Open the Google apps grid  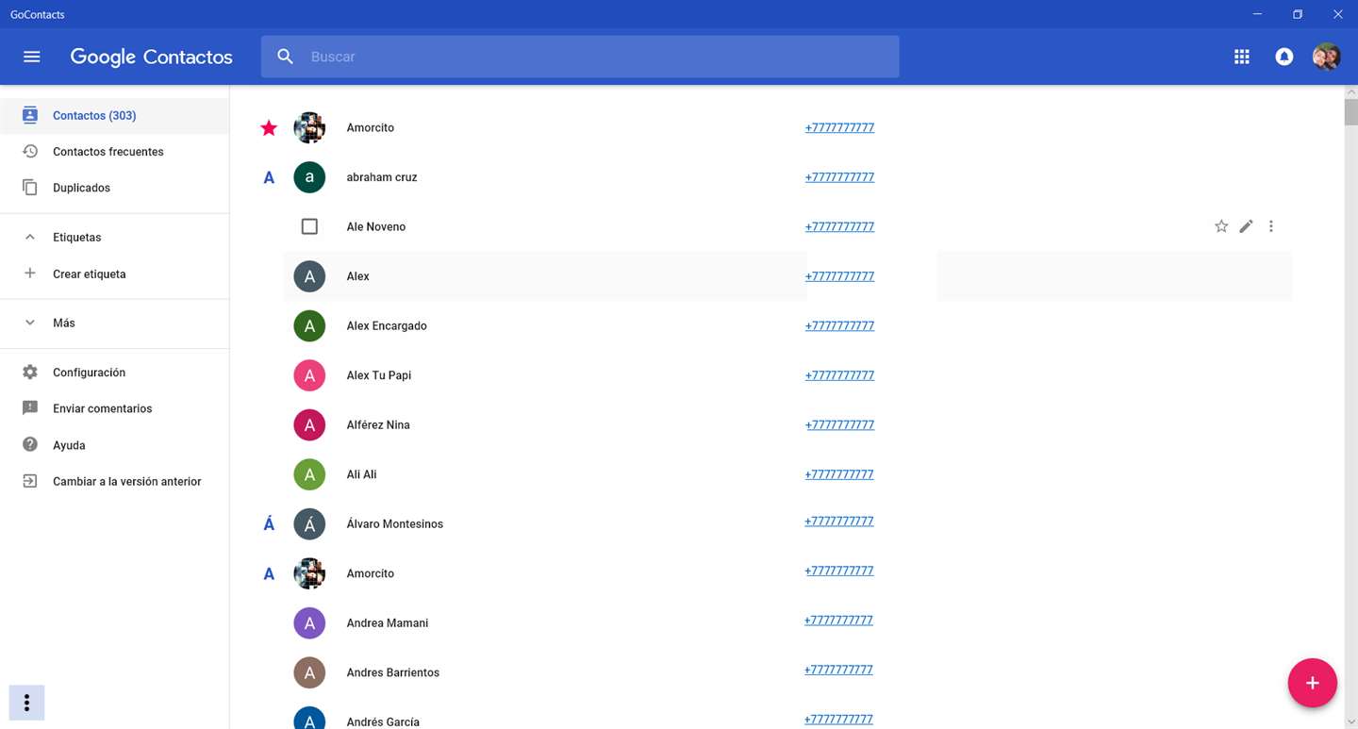point(1241,57)
